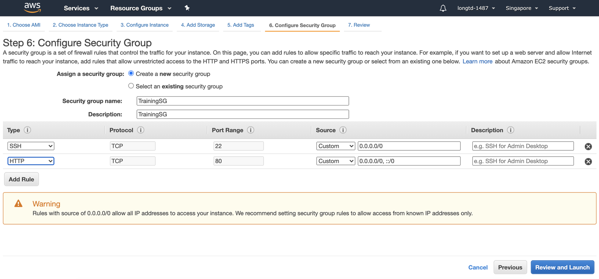Image resolution: width=599 pixels, height=279 pixels.
Task: Click the Security group name field
Action: [243, 101]
